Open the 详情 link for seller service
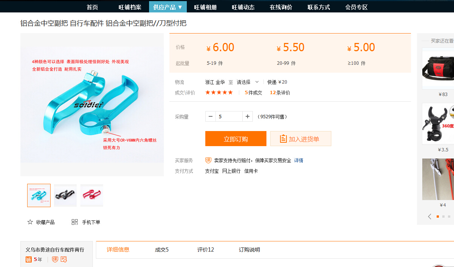 point(299,160)
